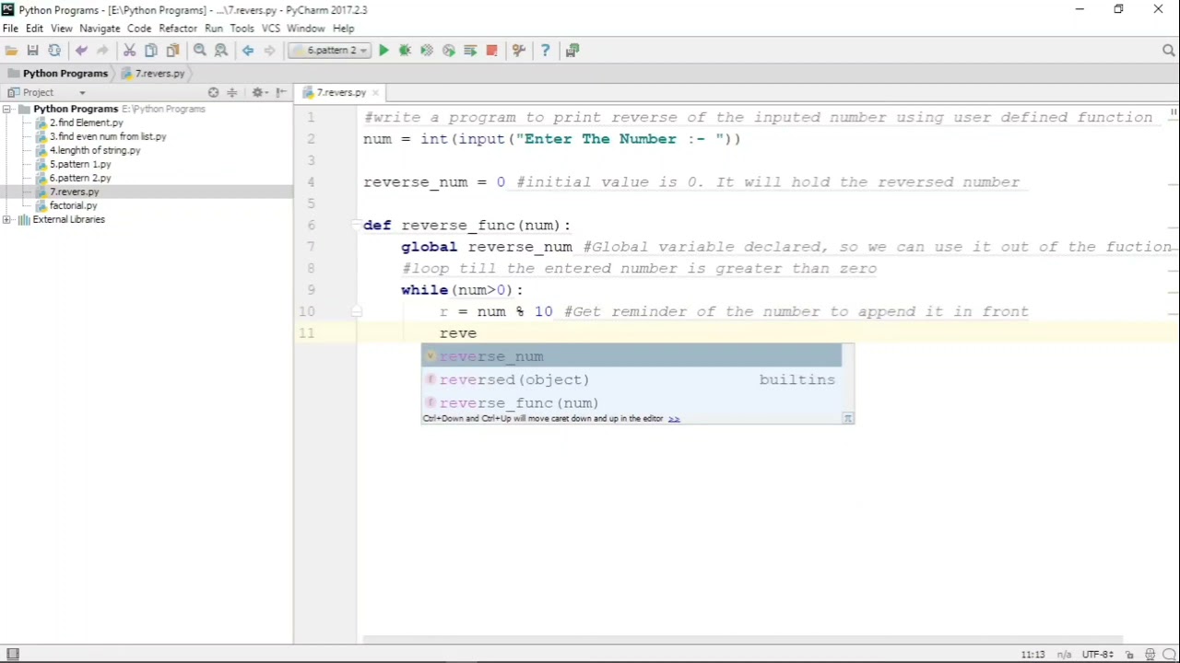Click the Forward navigation arrow
This screenshot has width=1180, height=663.
tap(269, 51)
